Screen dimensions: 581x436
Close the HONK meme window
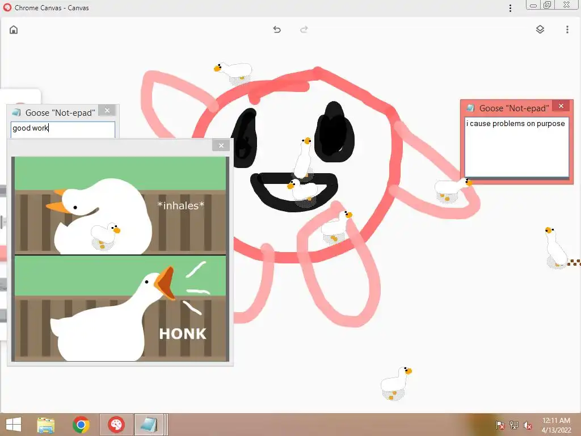tap(221, 146)
